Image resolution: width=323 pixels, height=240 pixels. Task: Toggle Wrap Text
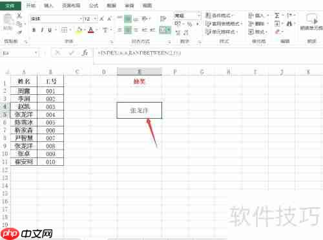click(163, 19)
